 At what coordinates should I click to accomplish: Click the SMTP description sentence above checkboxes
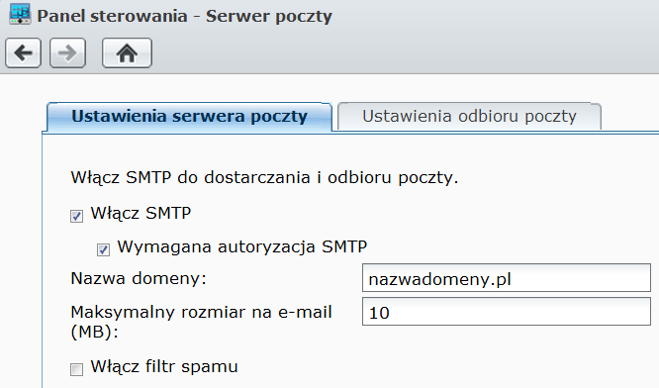pos(264,177)
